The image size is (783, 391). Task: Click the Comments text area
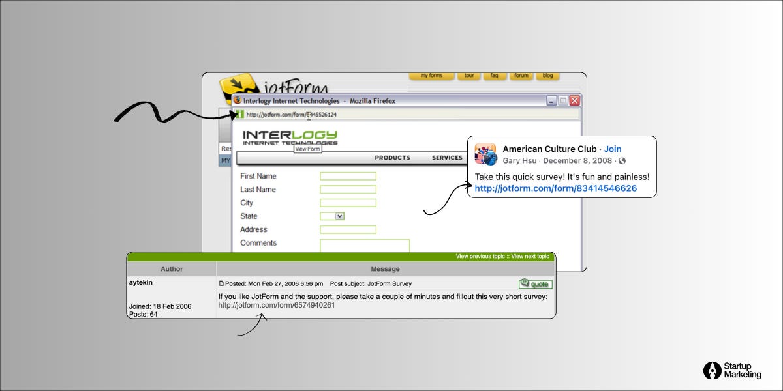click(x=365, y=246)
